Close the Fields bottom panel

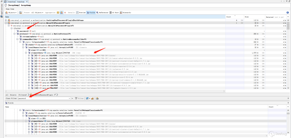(288, 103)
